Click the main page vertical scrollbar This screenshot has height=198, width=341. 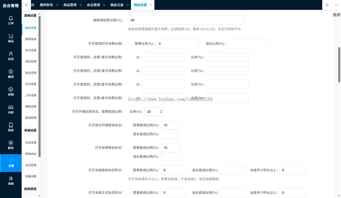click(339, 64)
